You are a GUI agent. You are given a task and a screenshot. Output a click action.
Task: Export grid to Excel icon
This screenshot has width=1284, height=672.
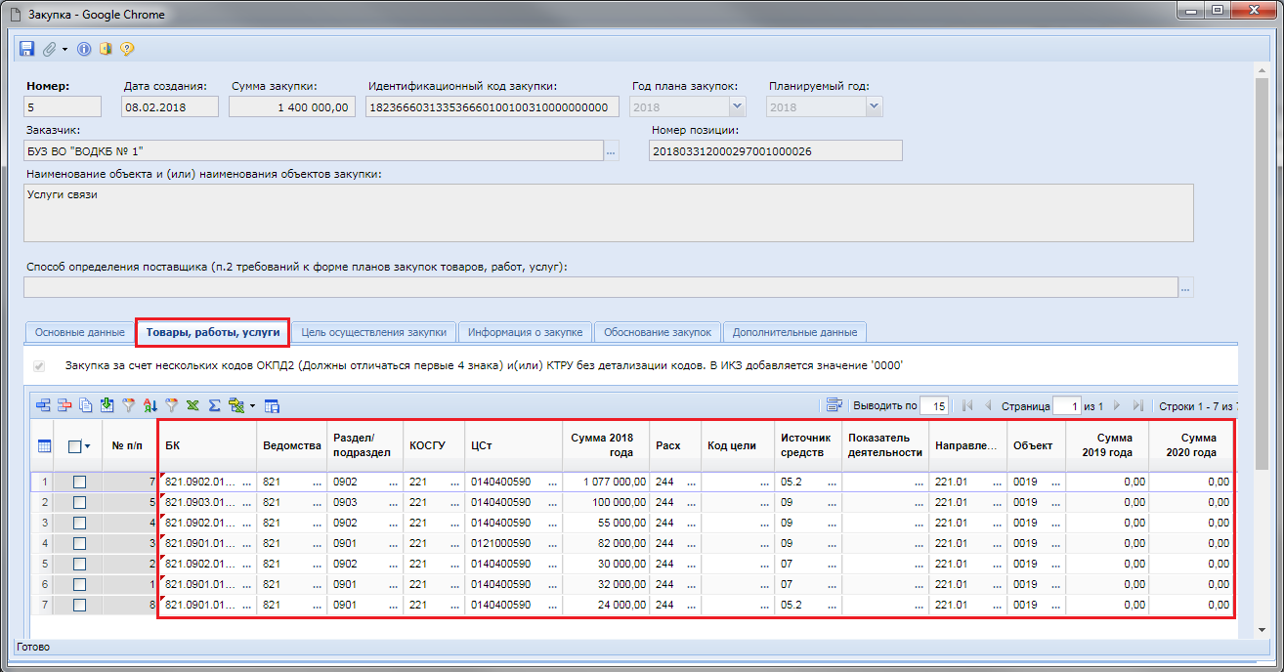pyautogui.click(x=193, y=405)
